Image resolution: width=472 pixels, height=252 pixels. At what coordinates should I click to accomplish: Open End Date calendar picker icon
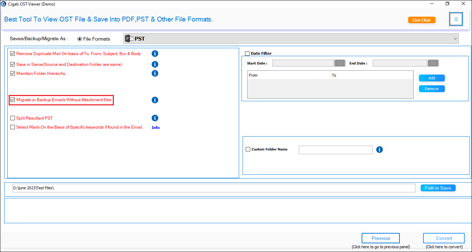(433, 63)
